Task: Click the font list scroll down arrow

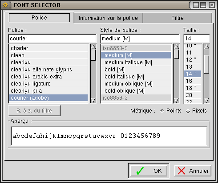Action: [x=93, y=100]
